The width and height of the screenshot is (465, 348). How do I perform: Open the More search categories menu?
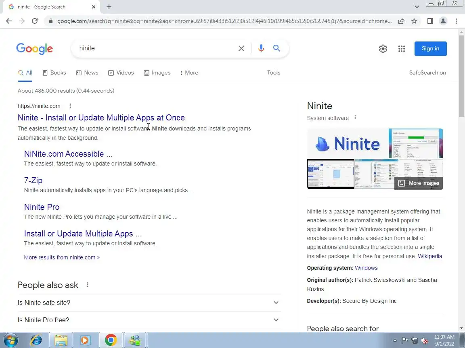[189, 73]
